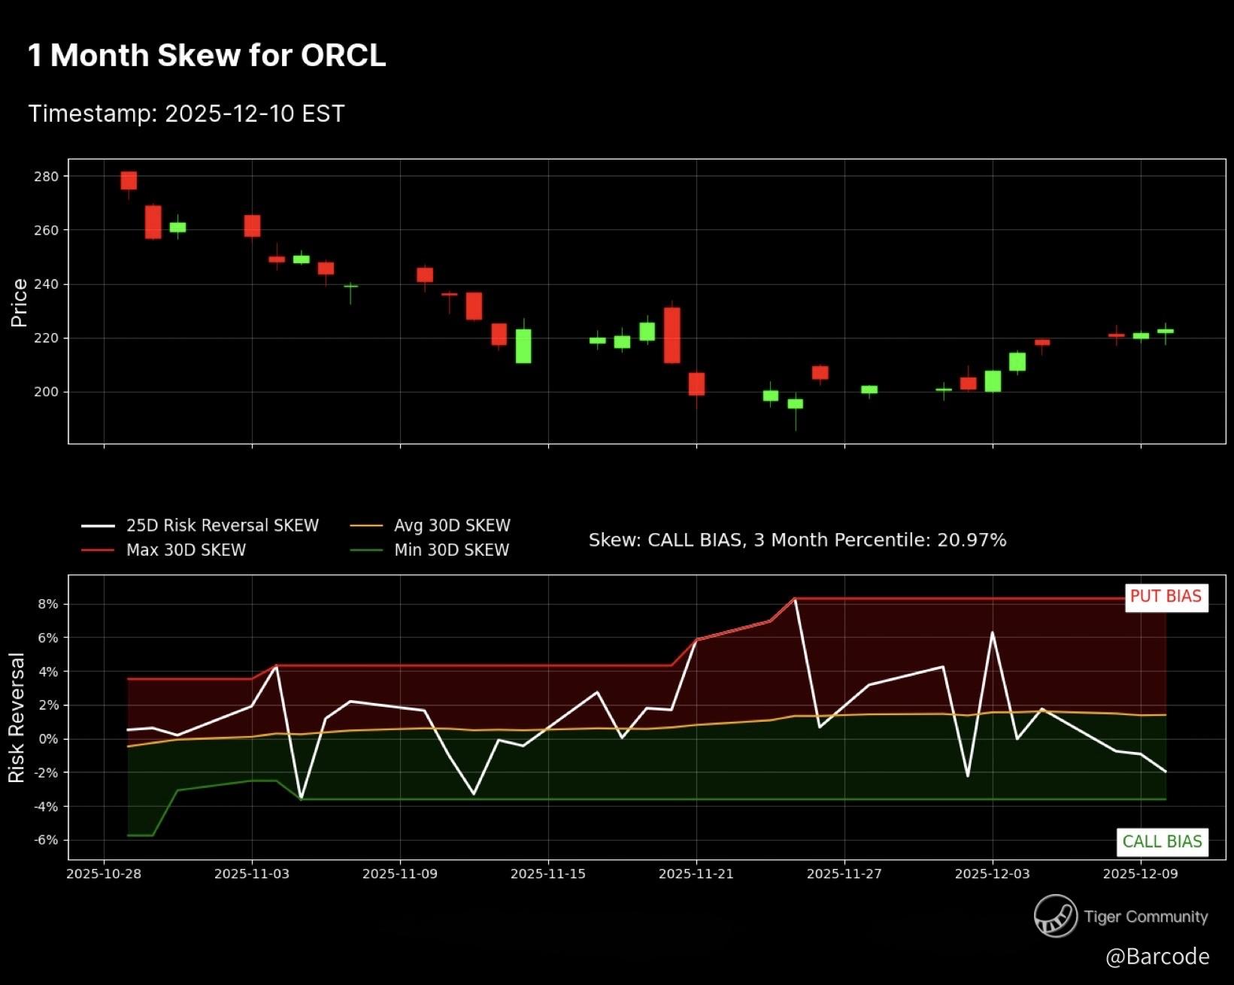Click the 260 price axis tick label
1234x985 pixels.
[x=46, y=230]
